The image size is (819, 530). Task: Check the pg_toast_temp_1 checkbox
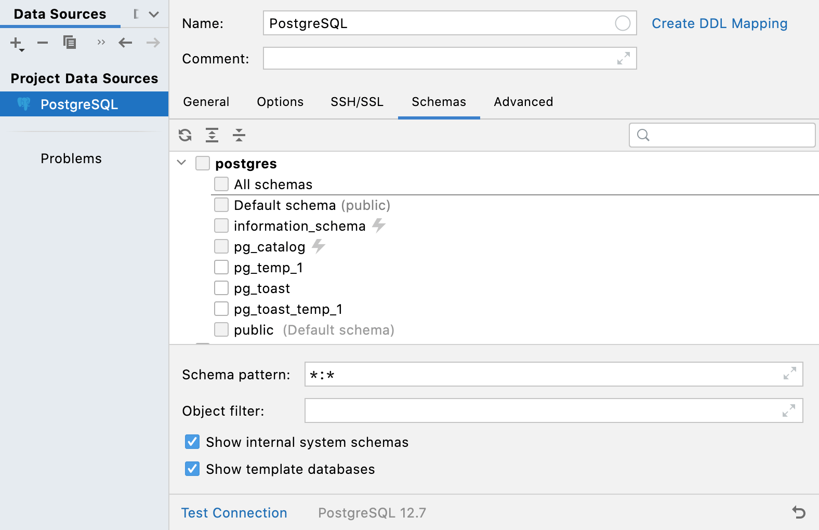pyautogui.click(x=221, y=309)
